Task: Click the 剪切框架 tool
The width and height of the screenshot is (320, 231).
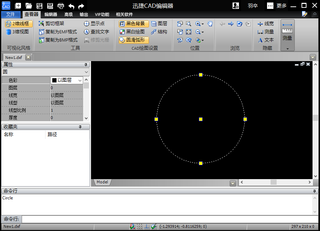Action: point(52,24)
